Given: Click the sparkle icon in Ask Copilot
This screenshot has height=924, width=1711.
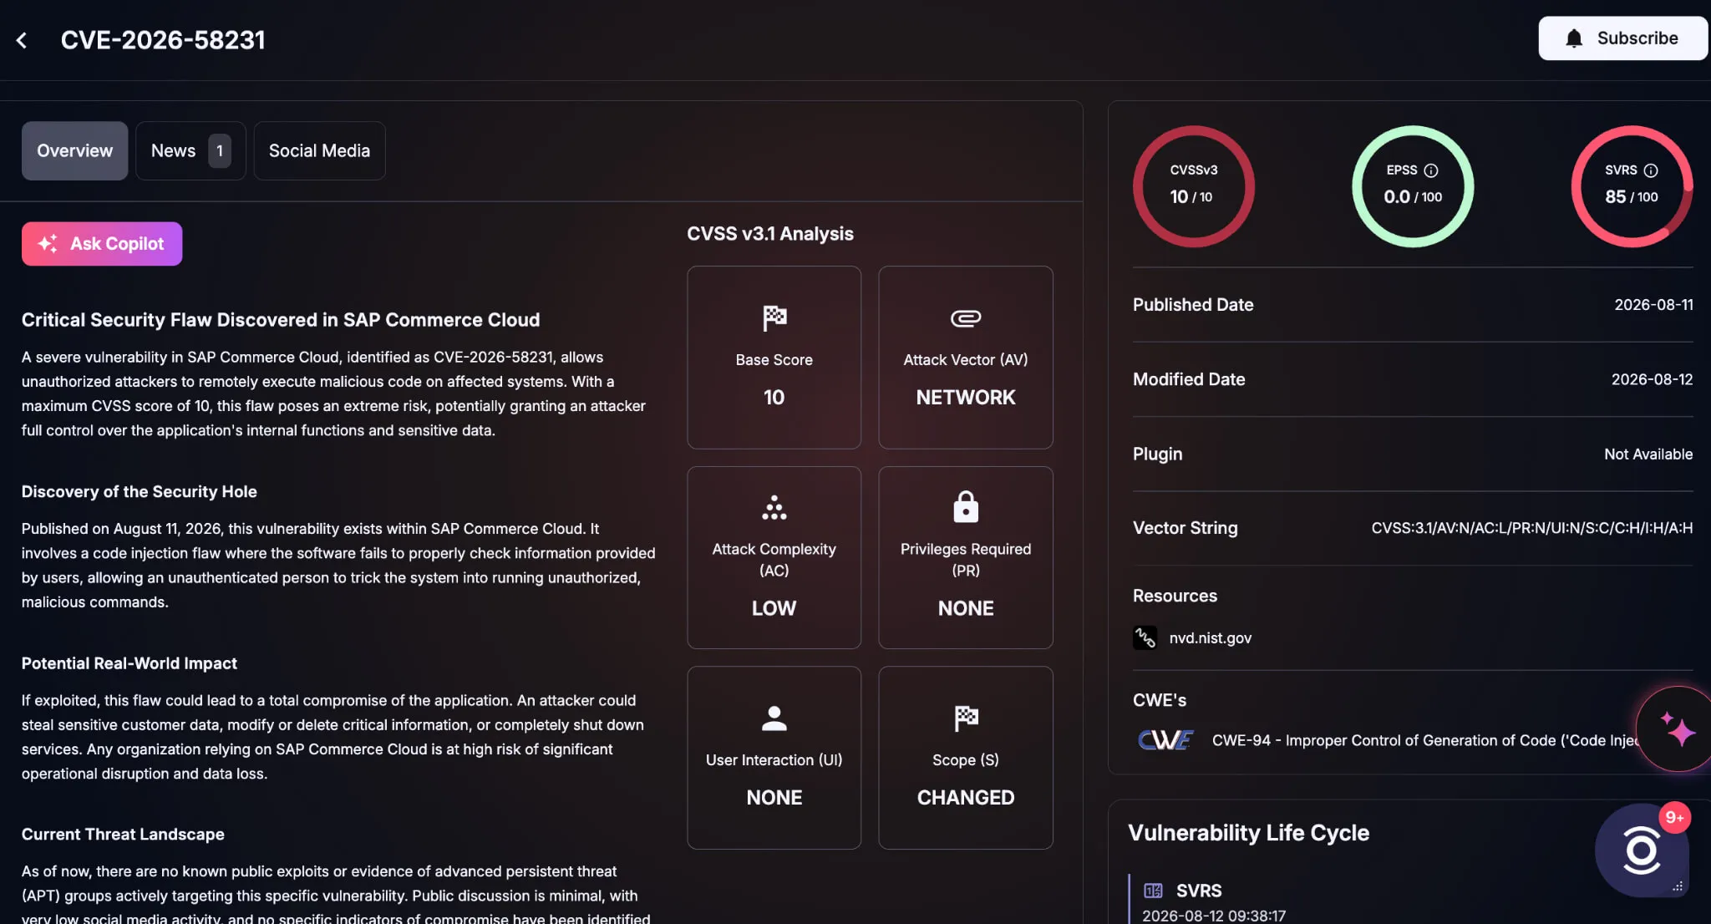Looking at the screenshot, I should point(48,244).
